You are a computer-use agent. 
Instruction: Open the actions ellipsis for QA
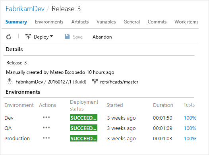(x=46, y=128)
